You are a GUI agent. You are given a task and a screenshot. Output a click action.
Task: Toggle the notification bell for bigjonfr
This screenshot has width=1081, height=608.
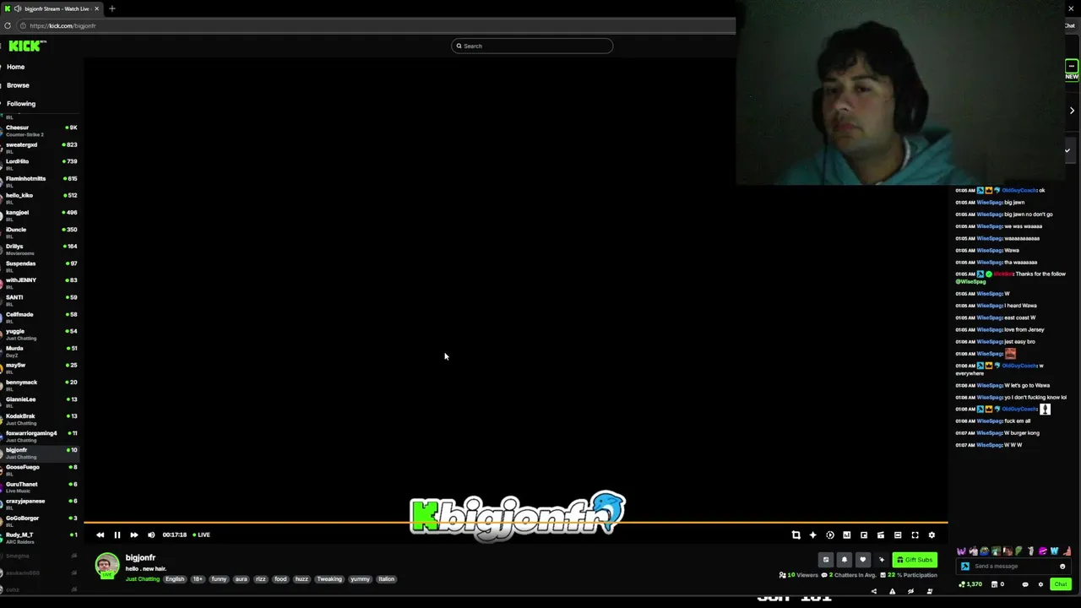[844, 559]
